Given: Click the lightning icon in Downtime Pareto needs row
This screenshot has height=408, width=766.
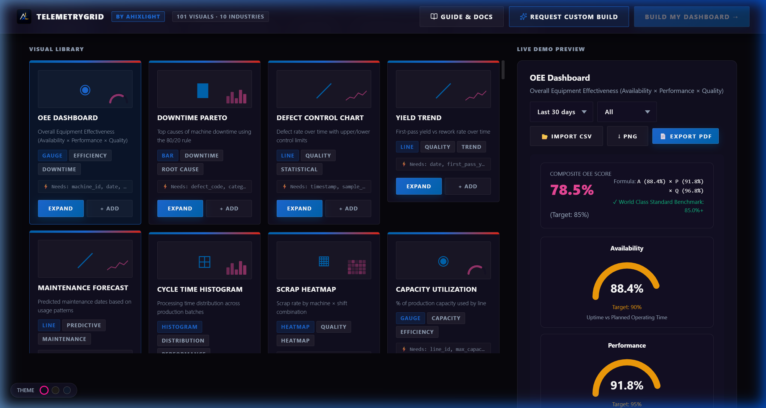Looking at the screenshot, I should (x=165, y=187).
